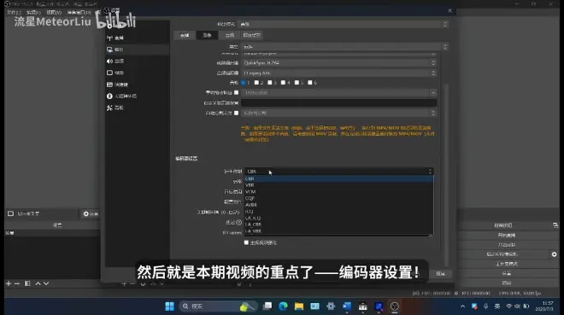Switch to the Streaming tab
Viewport: 564px width, 315px height.
point(185,35)
